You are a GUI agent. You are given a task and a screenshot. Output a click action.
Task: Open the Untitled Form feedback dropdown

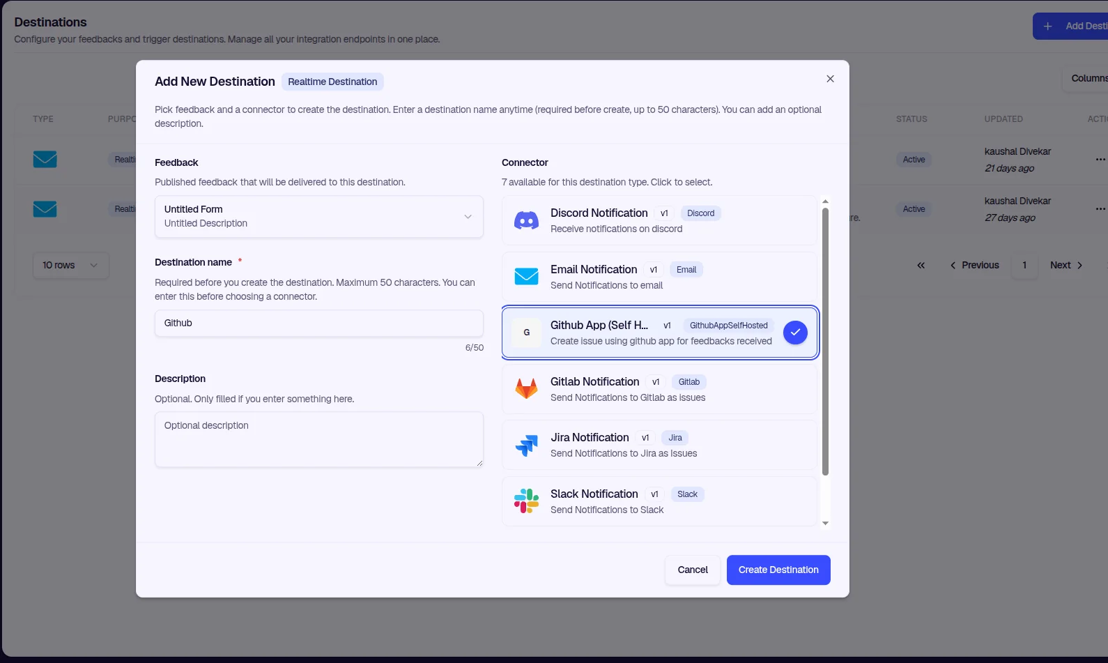319,217
